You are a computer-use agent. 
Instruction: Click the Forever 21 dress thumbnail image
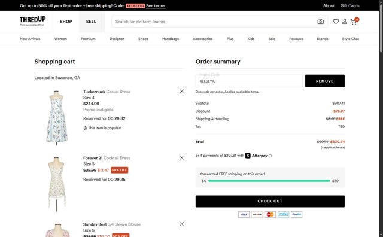click(57, 184)
